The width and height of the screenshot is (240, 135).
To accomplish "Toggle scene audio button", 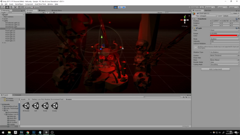I will coord(51,12).
